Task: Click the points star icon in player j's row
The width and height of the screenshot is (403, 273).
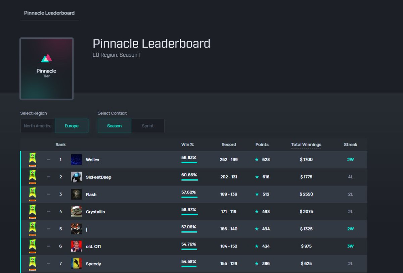Action: pyautogui.click(x=257, y=229)
